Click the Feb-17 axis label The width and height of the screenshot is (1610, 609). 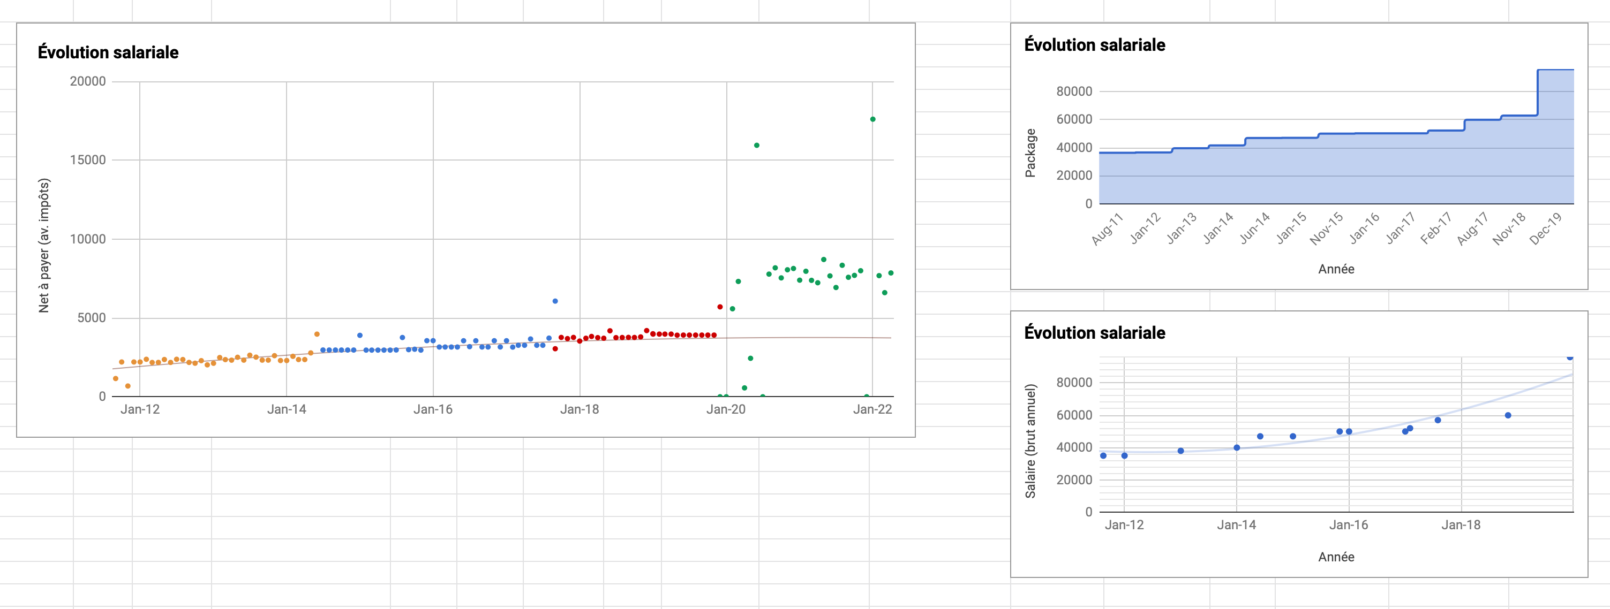1436,228
